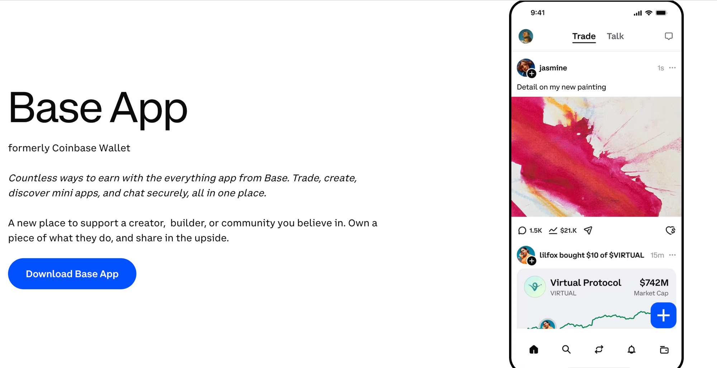Share jasmine's post via the send icon

[588, 230]
